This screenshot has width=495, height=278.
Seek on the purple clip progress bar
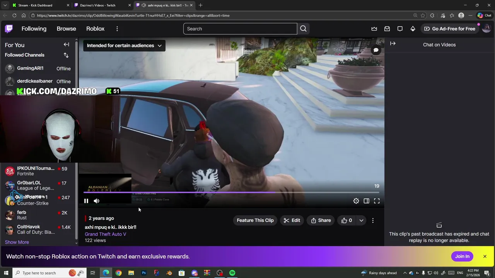click(x=231, y=192)
